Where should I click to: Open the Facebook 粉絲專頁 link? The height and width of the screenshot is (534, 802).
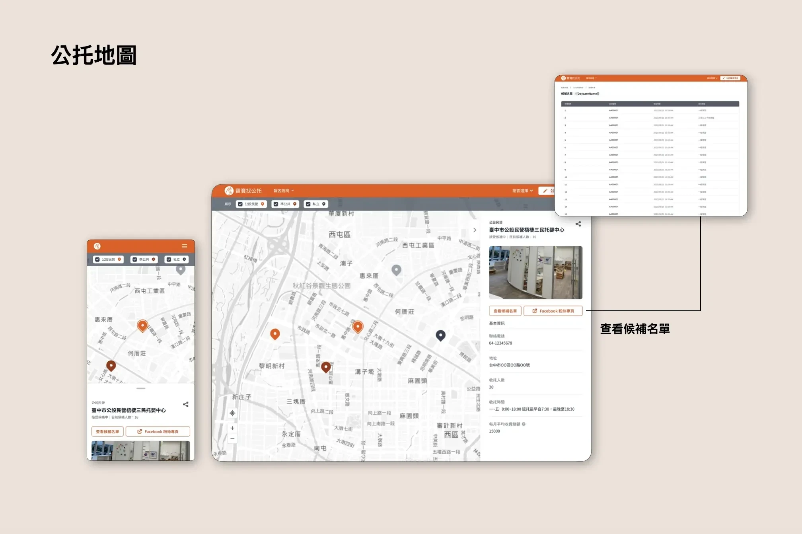553,311
